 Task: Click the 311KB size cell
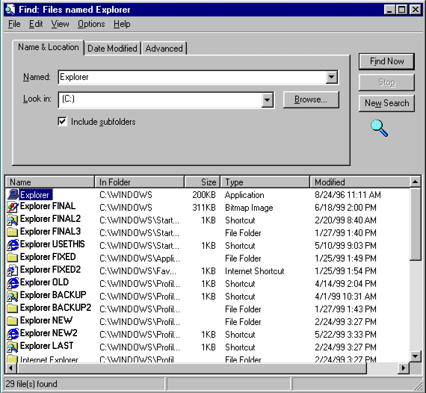[204, 207]
